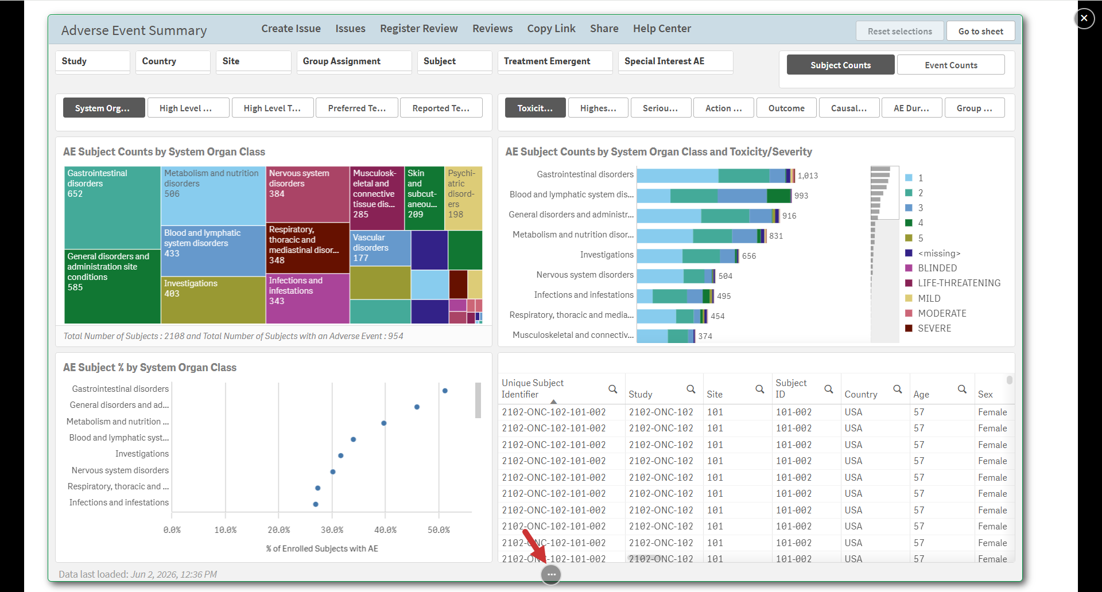This screenshot has width=1102, height=592.
Task: Click the Site column search icon
Action: 759,389
